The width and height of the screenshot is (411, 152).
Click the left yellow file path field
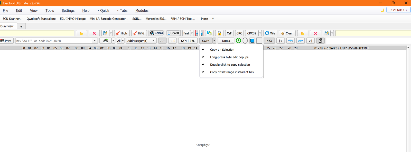tap(37, 33)
